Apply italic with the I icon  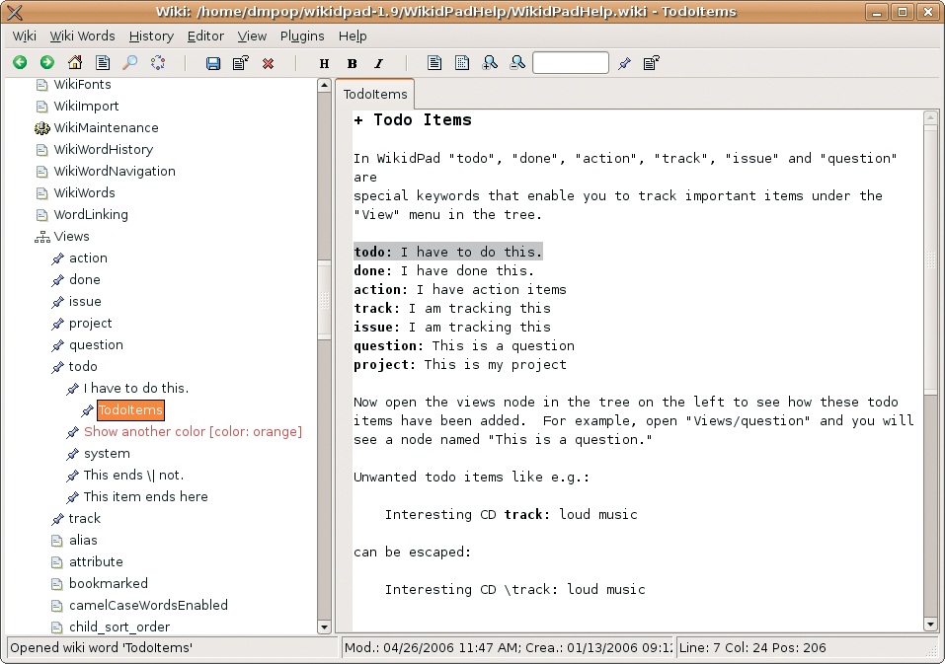point(378,63)
